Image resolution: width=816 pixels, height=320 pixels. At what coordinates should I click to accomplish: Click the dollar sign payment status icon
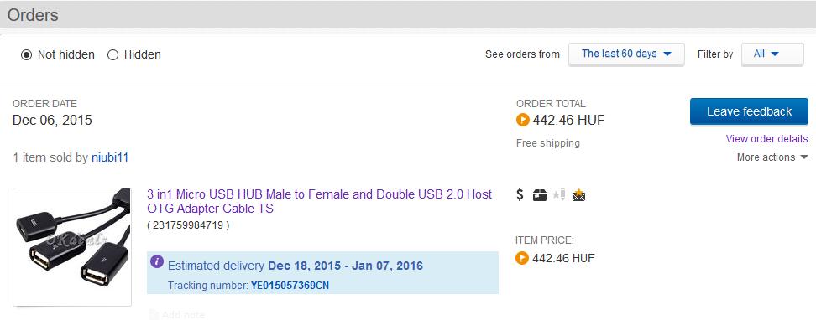click(x=520, y=195)
